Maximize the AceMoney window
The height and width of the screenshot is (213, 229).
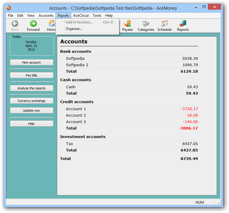coord(204,7)
